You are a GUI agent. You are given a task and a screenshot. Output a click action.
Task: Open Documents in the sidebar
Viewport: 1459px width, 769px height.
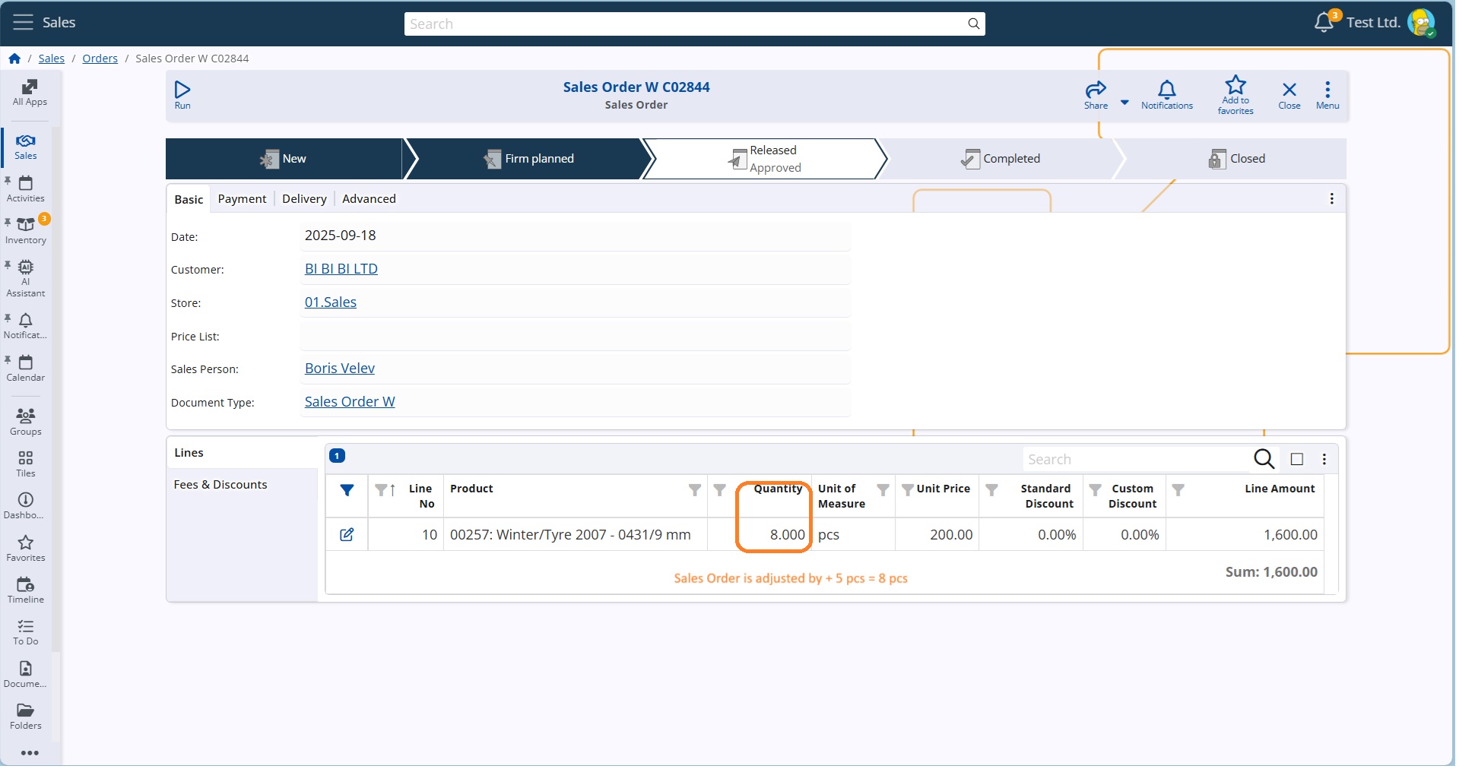tap(26, 675)
